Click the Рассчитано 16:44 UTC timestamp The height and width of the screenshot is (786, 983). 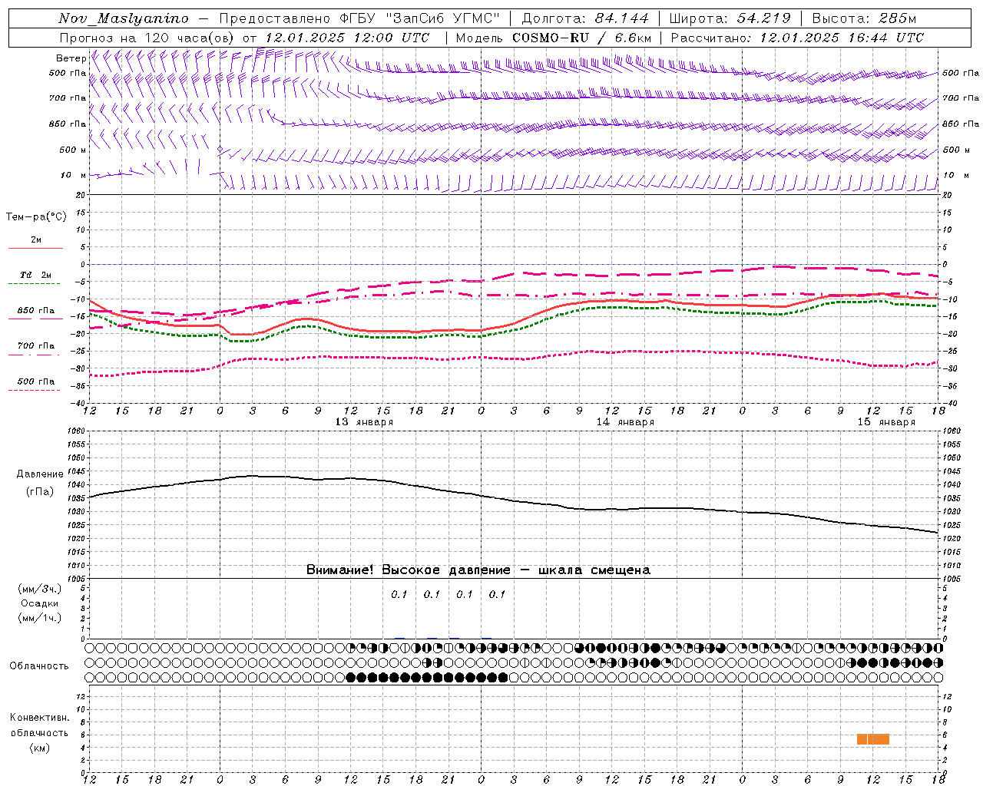coord(798,38)
